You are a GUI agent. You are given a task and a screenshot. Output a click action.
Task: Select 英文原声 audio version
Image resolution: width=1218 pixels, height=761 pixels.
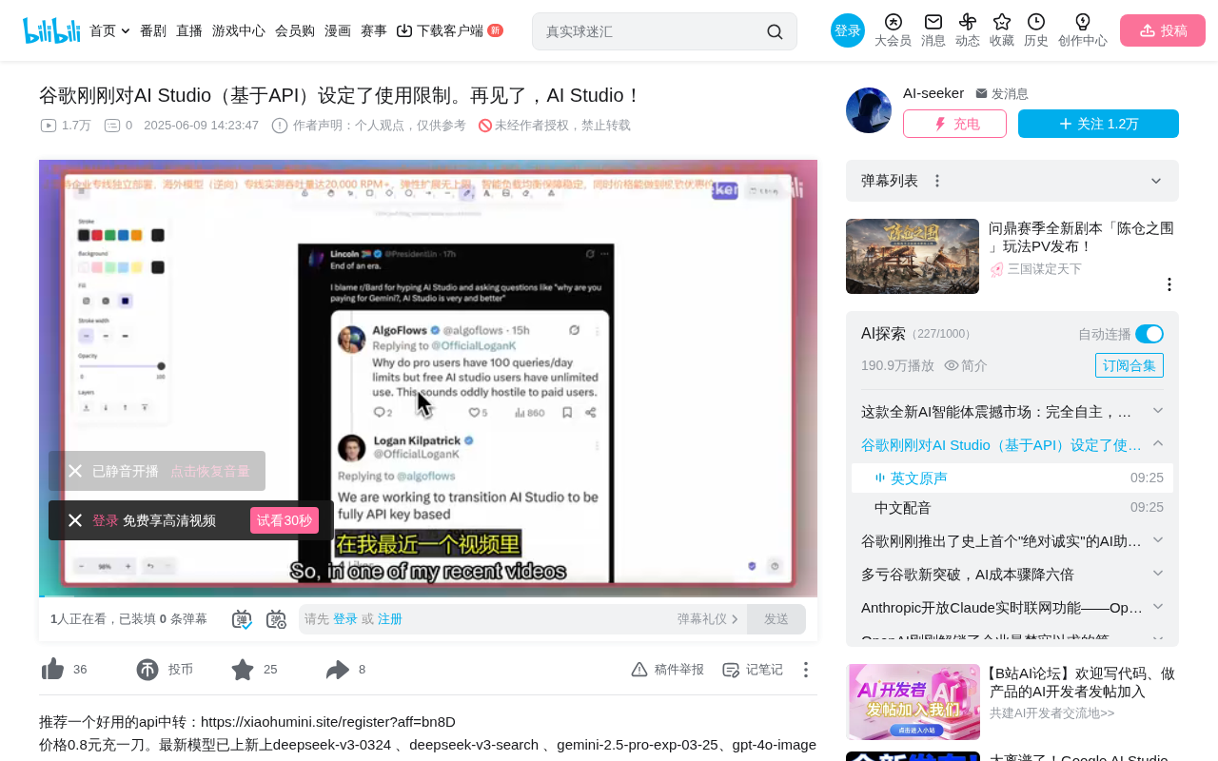point(1012,478)
